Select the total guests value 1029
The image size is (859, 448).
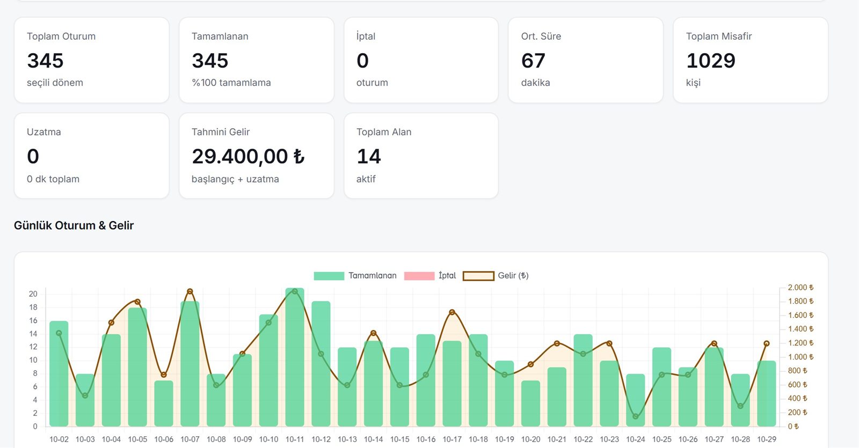711,61
